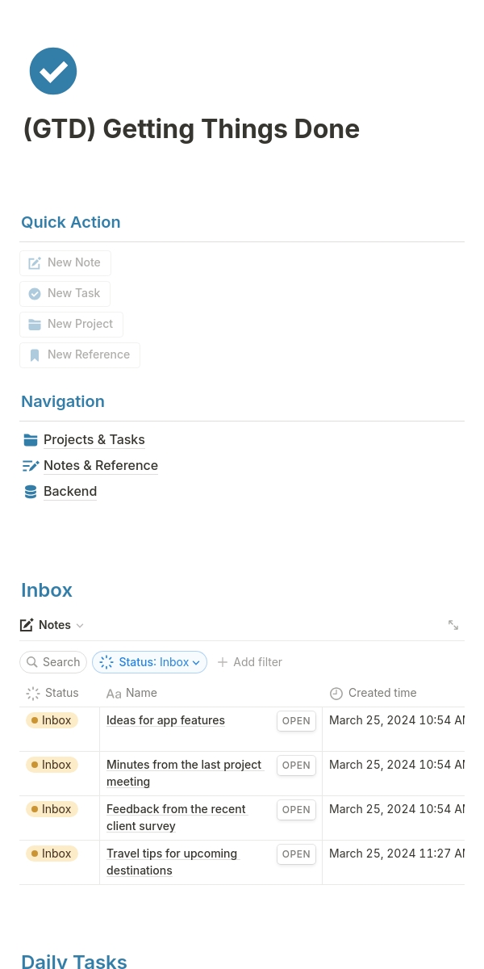Open the Status: Inbox filter dropdown
This screenshot has height=969, width=484.
pos(150,662)
